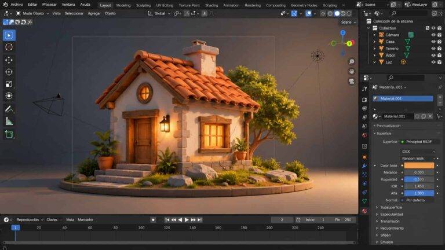Adjust the Alfa value slider
Image resolution: width=445 pixels, height=250 pixels.
click(x=419, y=193)
